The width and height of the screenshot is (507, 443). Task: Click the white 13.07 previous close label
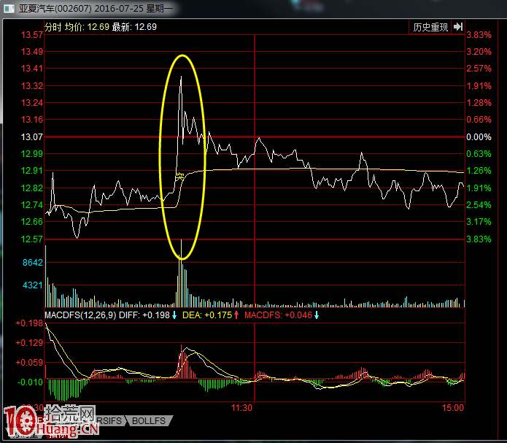pyautogui.click(x=31, y=137)
